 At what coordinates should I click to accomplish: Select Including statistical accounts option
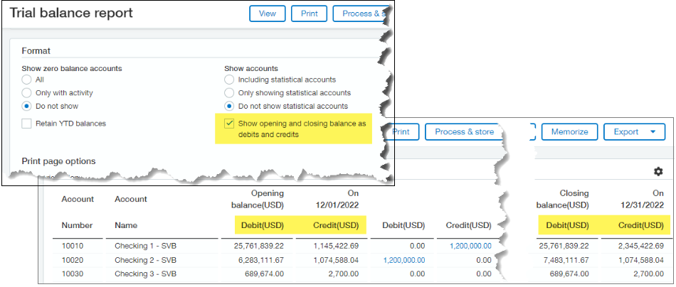pyautogui.click(x=229, y=80)
